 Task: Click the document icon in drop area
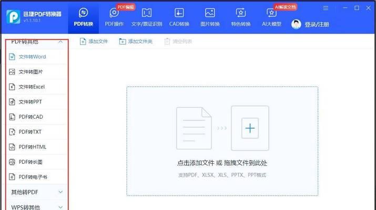click(194, 128)
